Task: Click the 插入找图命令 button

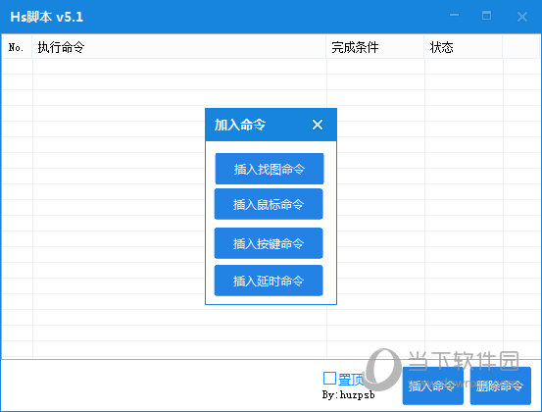Action: [270, 169]
